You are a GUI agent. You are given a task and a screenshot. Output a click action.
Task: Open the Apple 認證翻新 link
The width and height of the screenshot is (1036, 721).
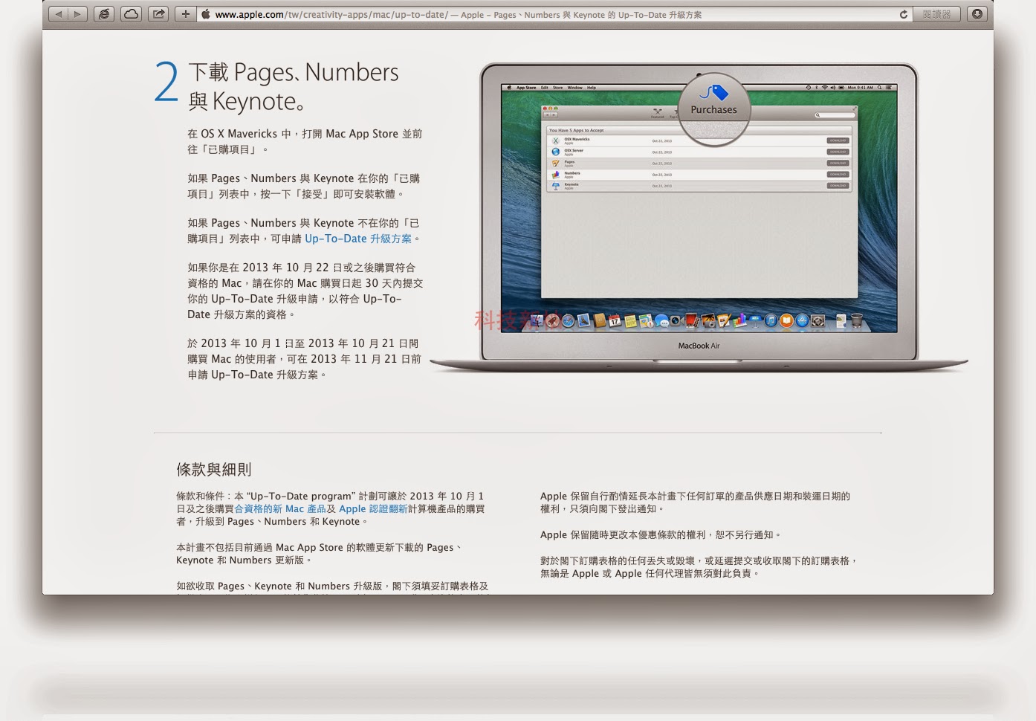tap(373, 509)
